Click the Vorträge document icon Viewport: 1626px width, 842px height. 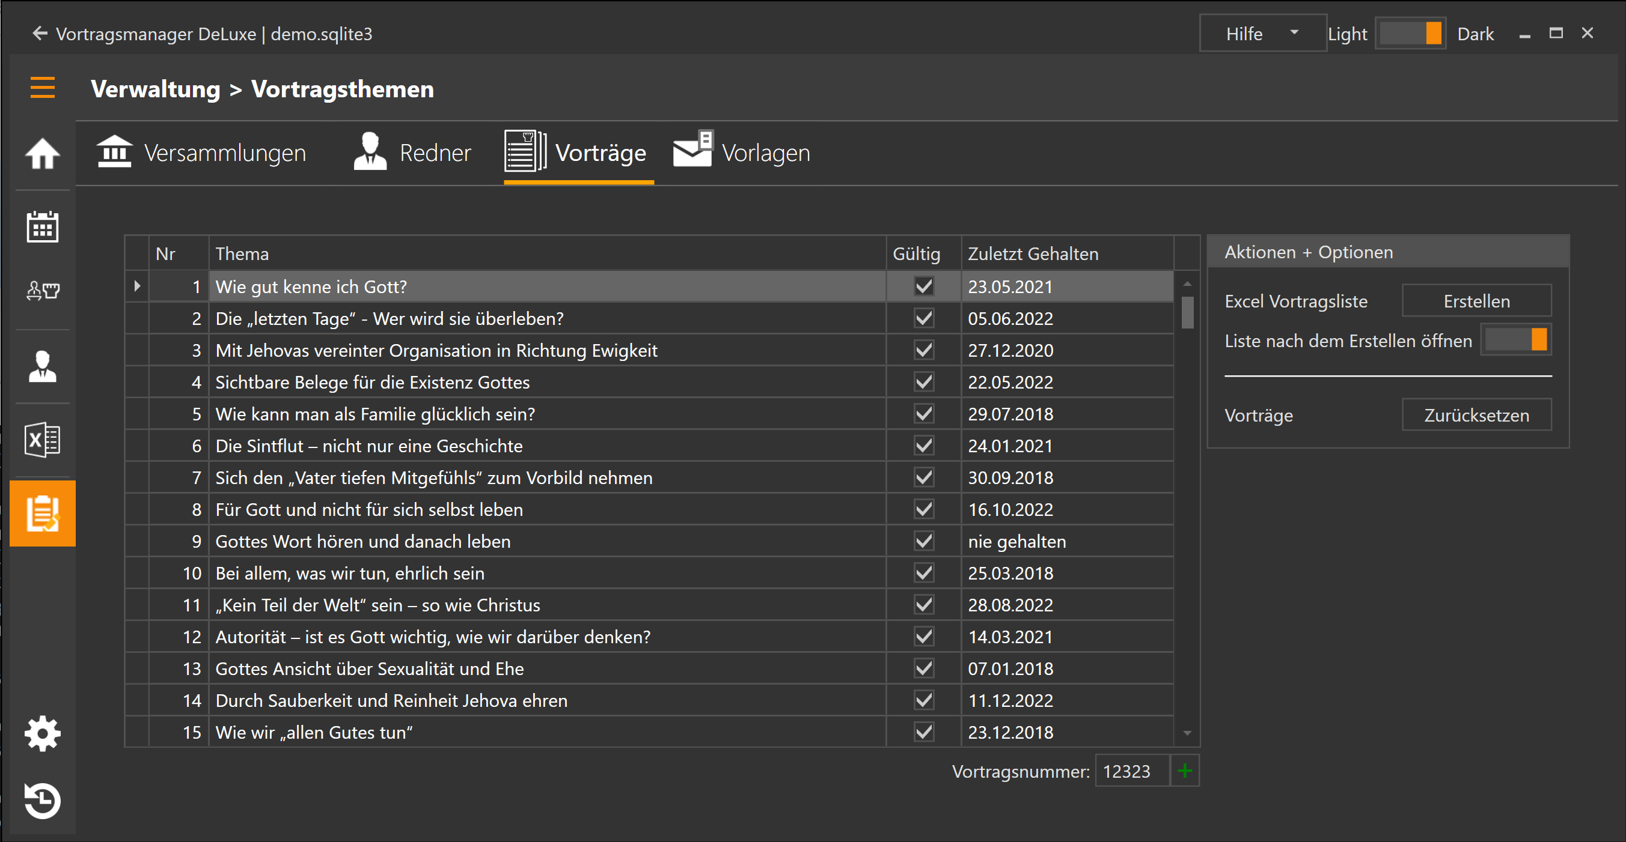pos(525,151)
